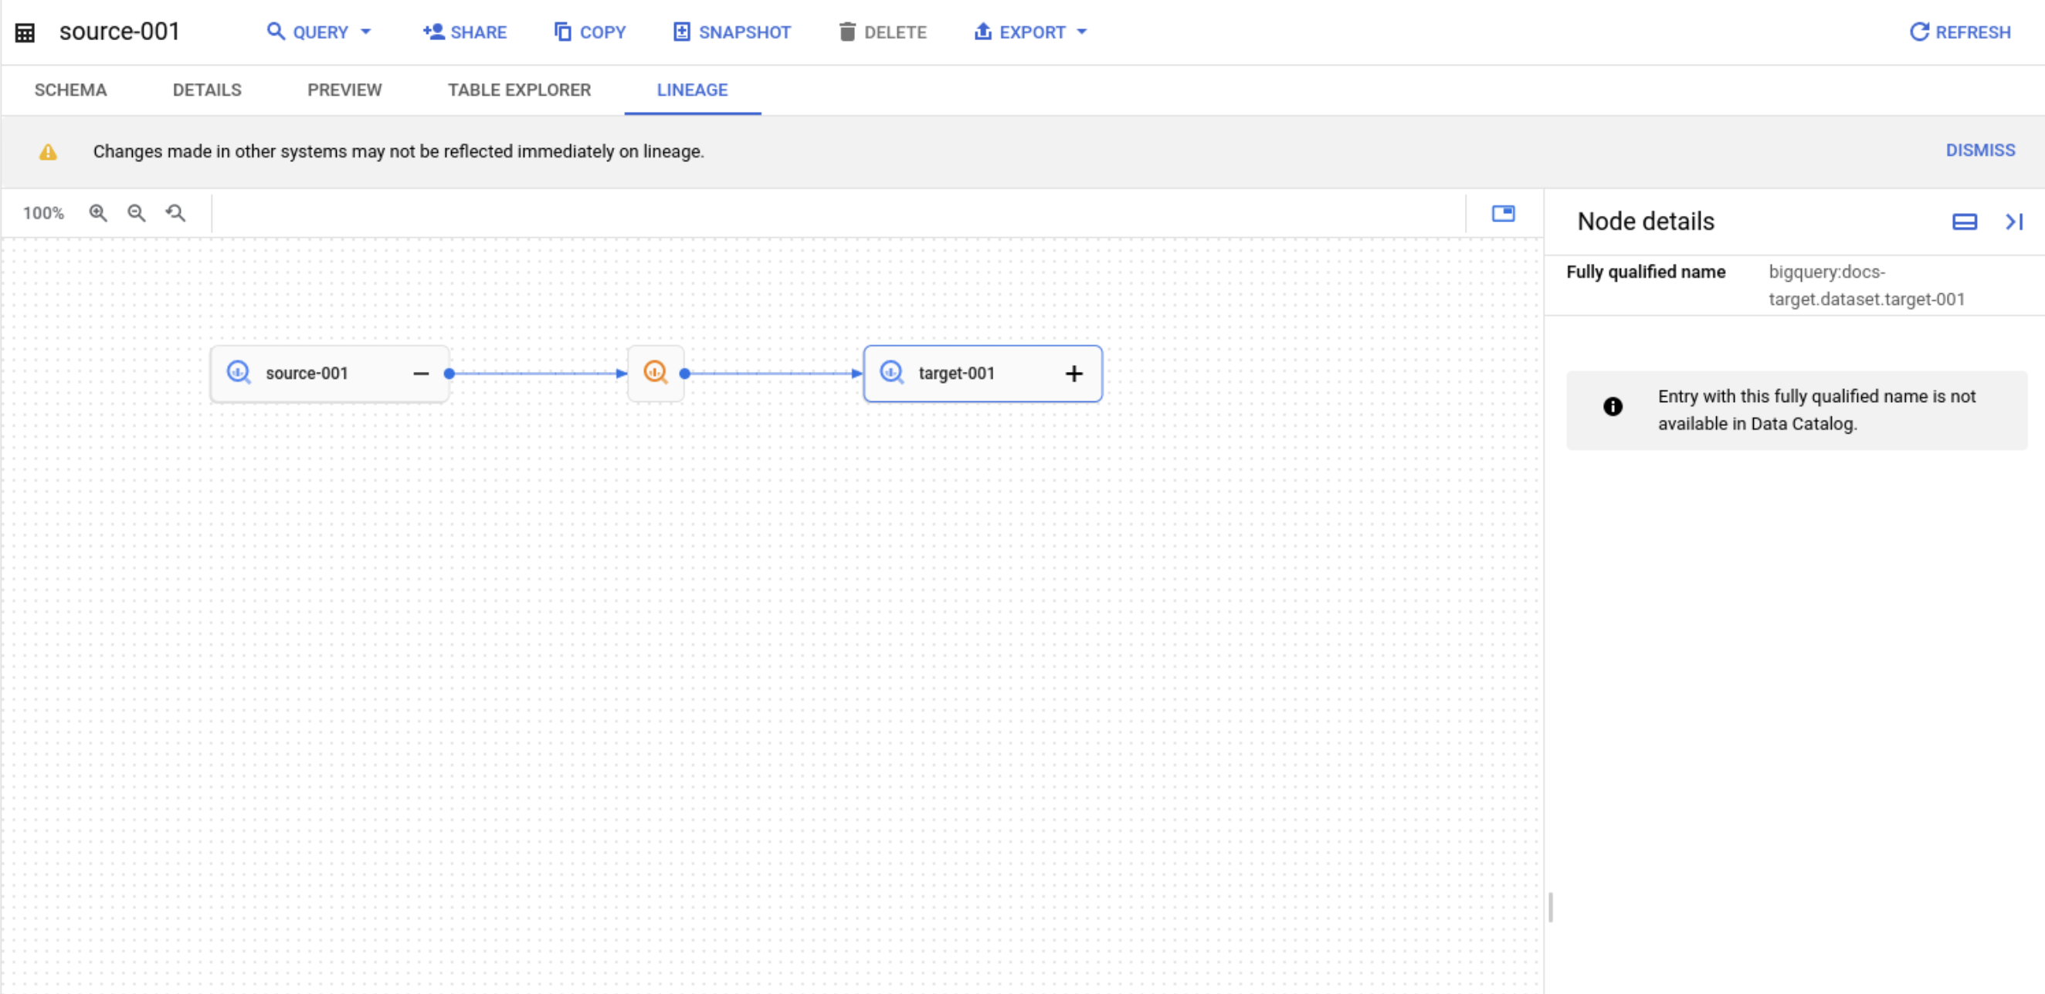Image resolution: width=2045 pixels, height=994 pixels.
Task: Click the SHARE button
Action: (463, 32)
